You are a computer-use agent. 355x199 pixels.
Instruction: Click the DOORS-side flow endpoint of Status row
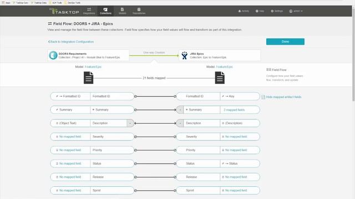pos(135,164)
